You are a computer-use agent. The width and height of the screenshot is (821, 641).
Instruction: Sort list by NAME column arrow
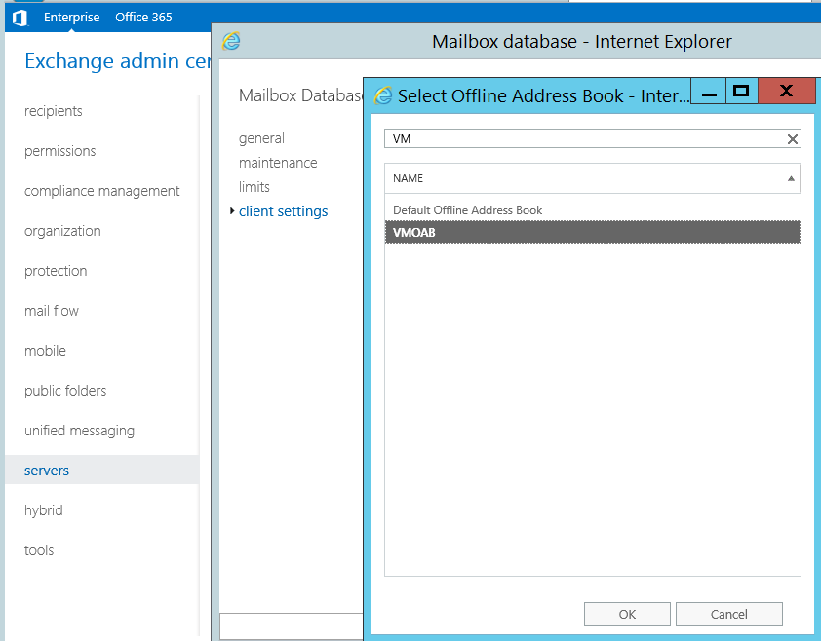point(791,178)
